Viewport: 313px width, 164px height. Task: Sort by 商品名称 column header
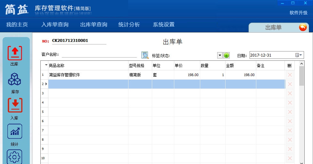coord(88,66)
